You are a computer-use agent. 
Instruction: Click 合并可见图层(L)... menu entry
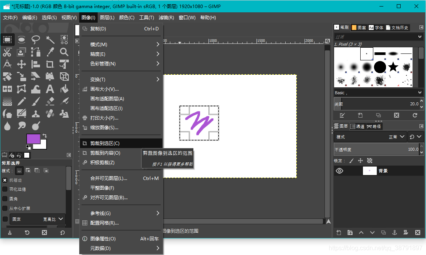pos(121,178)
